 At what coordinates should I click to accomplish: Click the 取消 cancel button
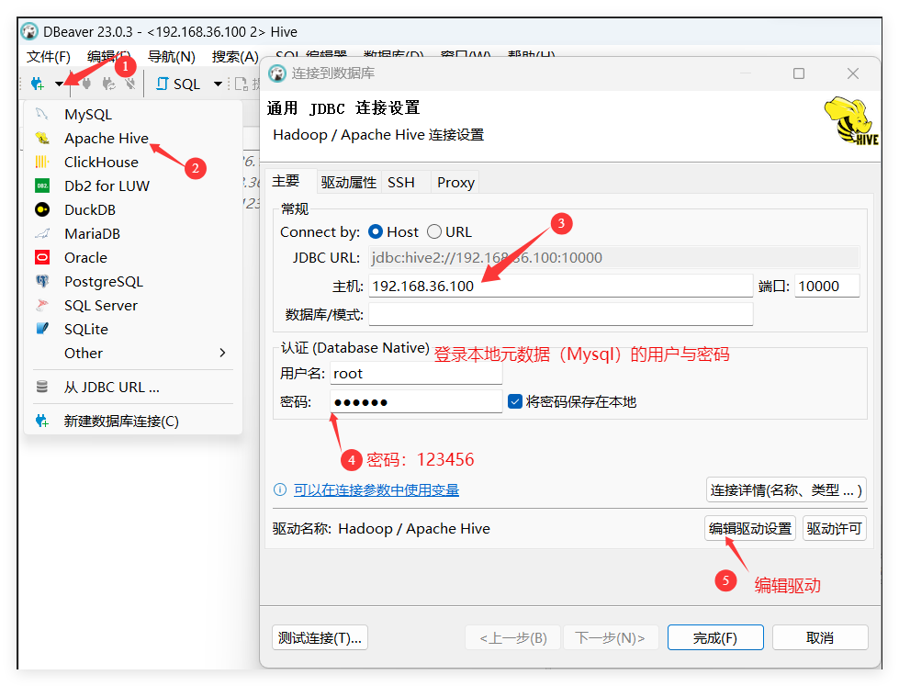click(x=820, y=637)
